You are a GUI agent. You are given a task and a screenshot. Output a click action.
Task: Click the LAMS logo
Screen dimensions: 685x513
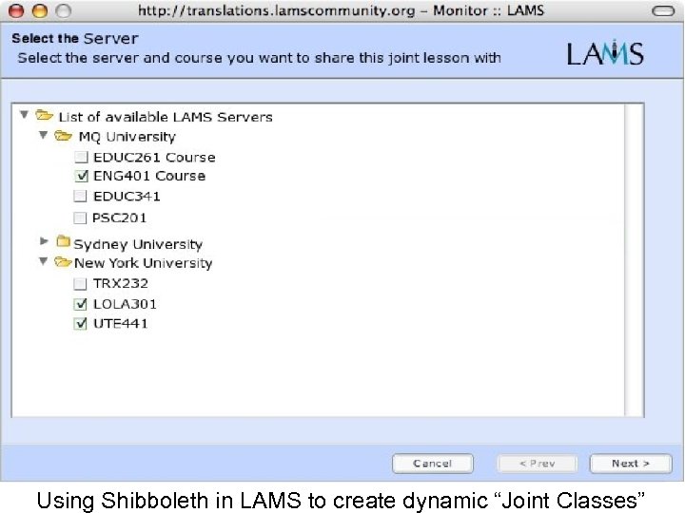pyautogui.click(x=605, y=53)
